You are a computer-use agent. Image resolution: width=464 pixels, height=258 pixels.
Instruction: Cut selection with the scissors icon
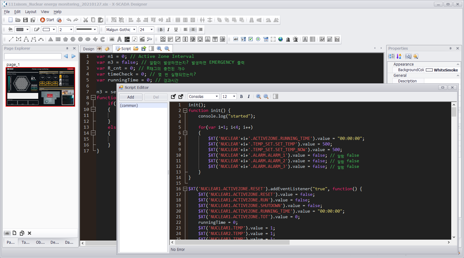click(x=86, y=20)
